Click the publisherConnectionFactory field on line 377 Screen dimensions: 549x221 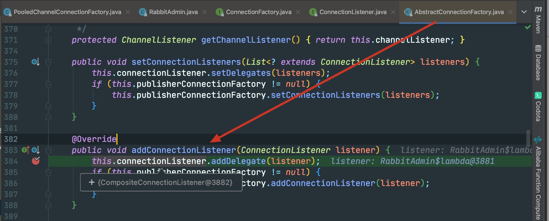(201, 84)
